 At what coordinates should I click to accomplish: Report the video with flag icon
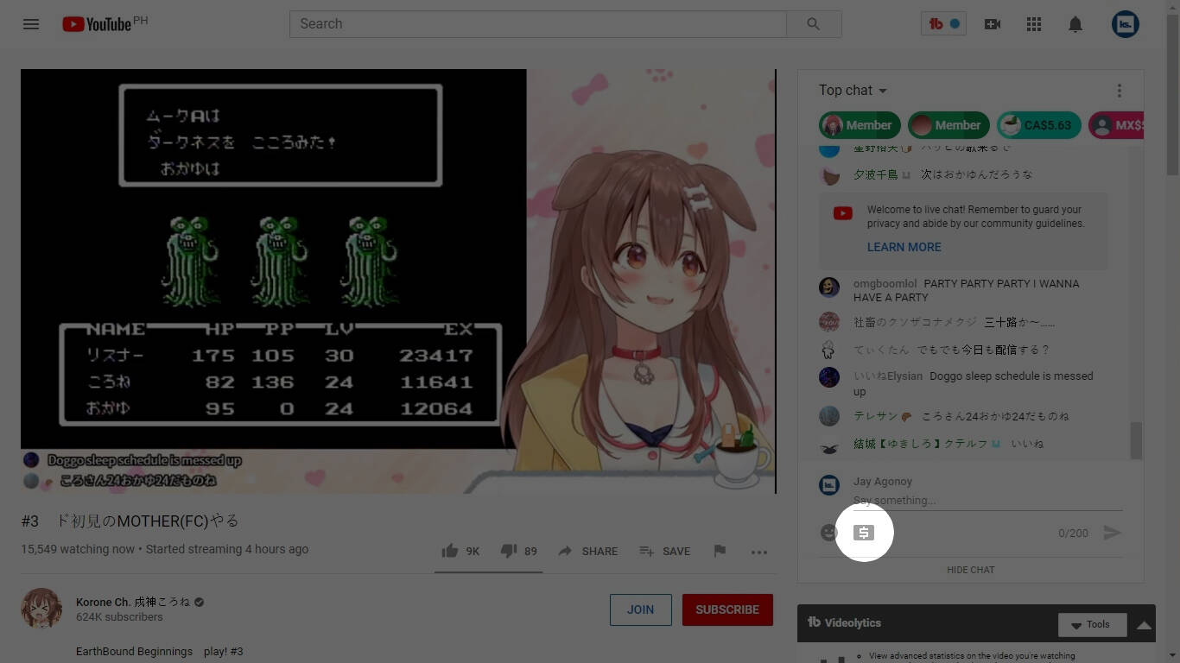(720, 551)
